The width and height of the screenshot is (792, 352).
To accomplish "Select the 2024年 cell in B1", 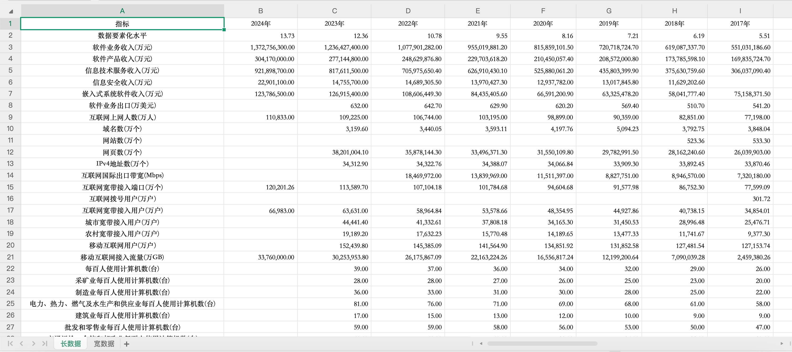I will pyautogui.click(x=260, y=24).
